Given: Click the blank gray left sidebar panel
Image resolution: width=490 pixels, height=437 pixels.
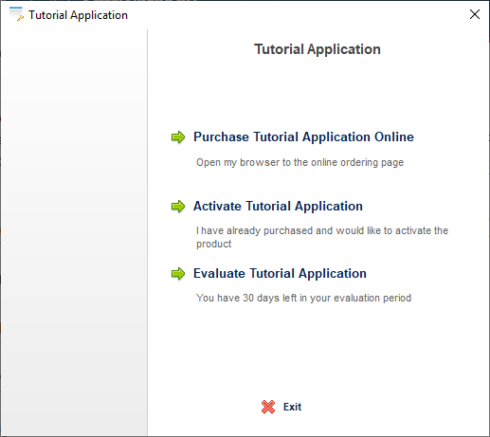Looking at the screenshot, I should (74, 232).
